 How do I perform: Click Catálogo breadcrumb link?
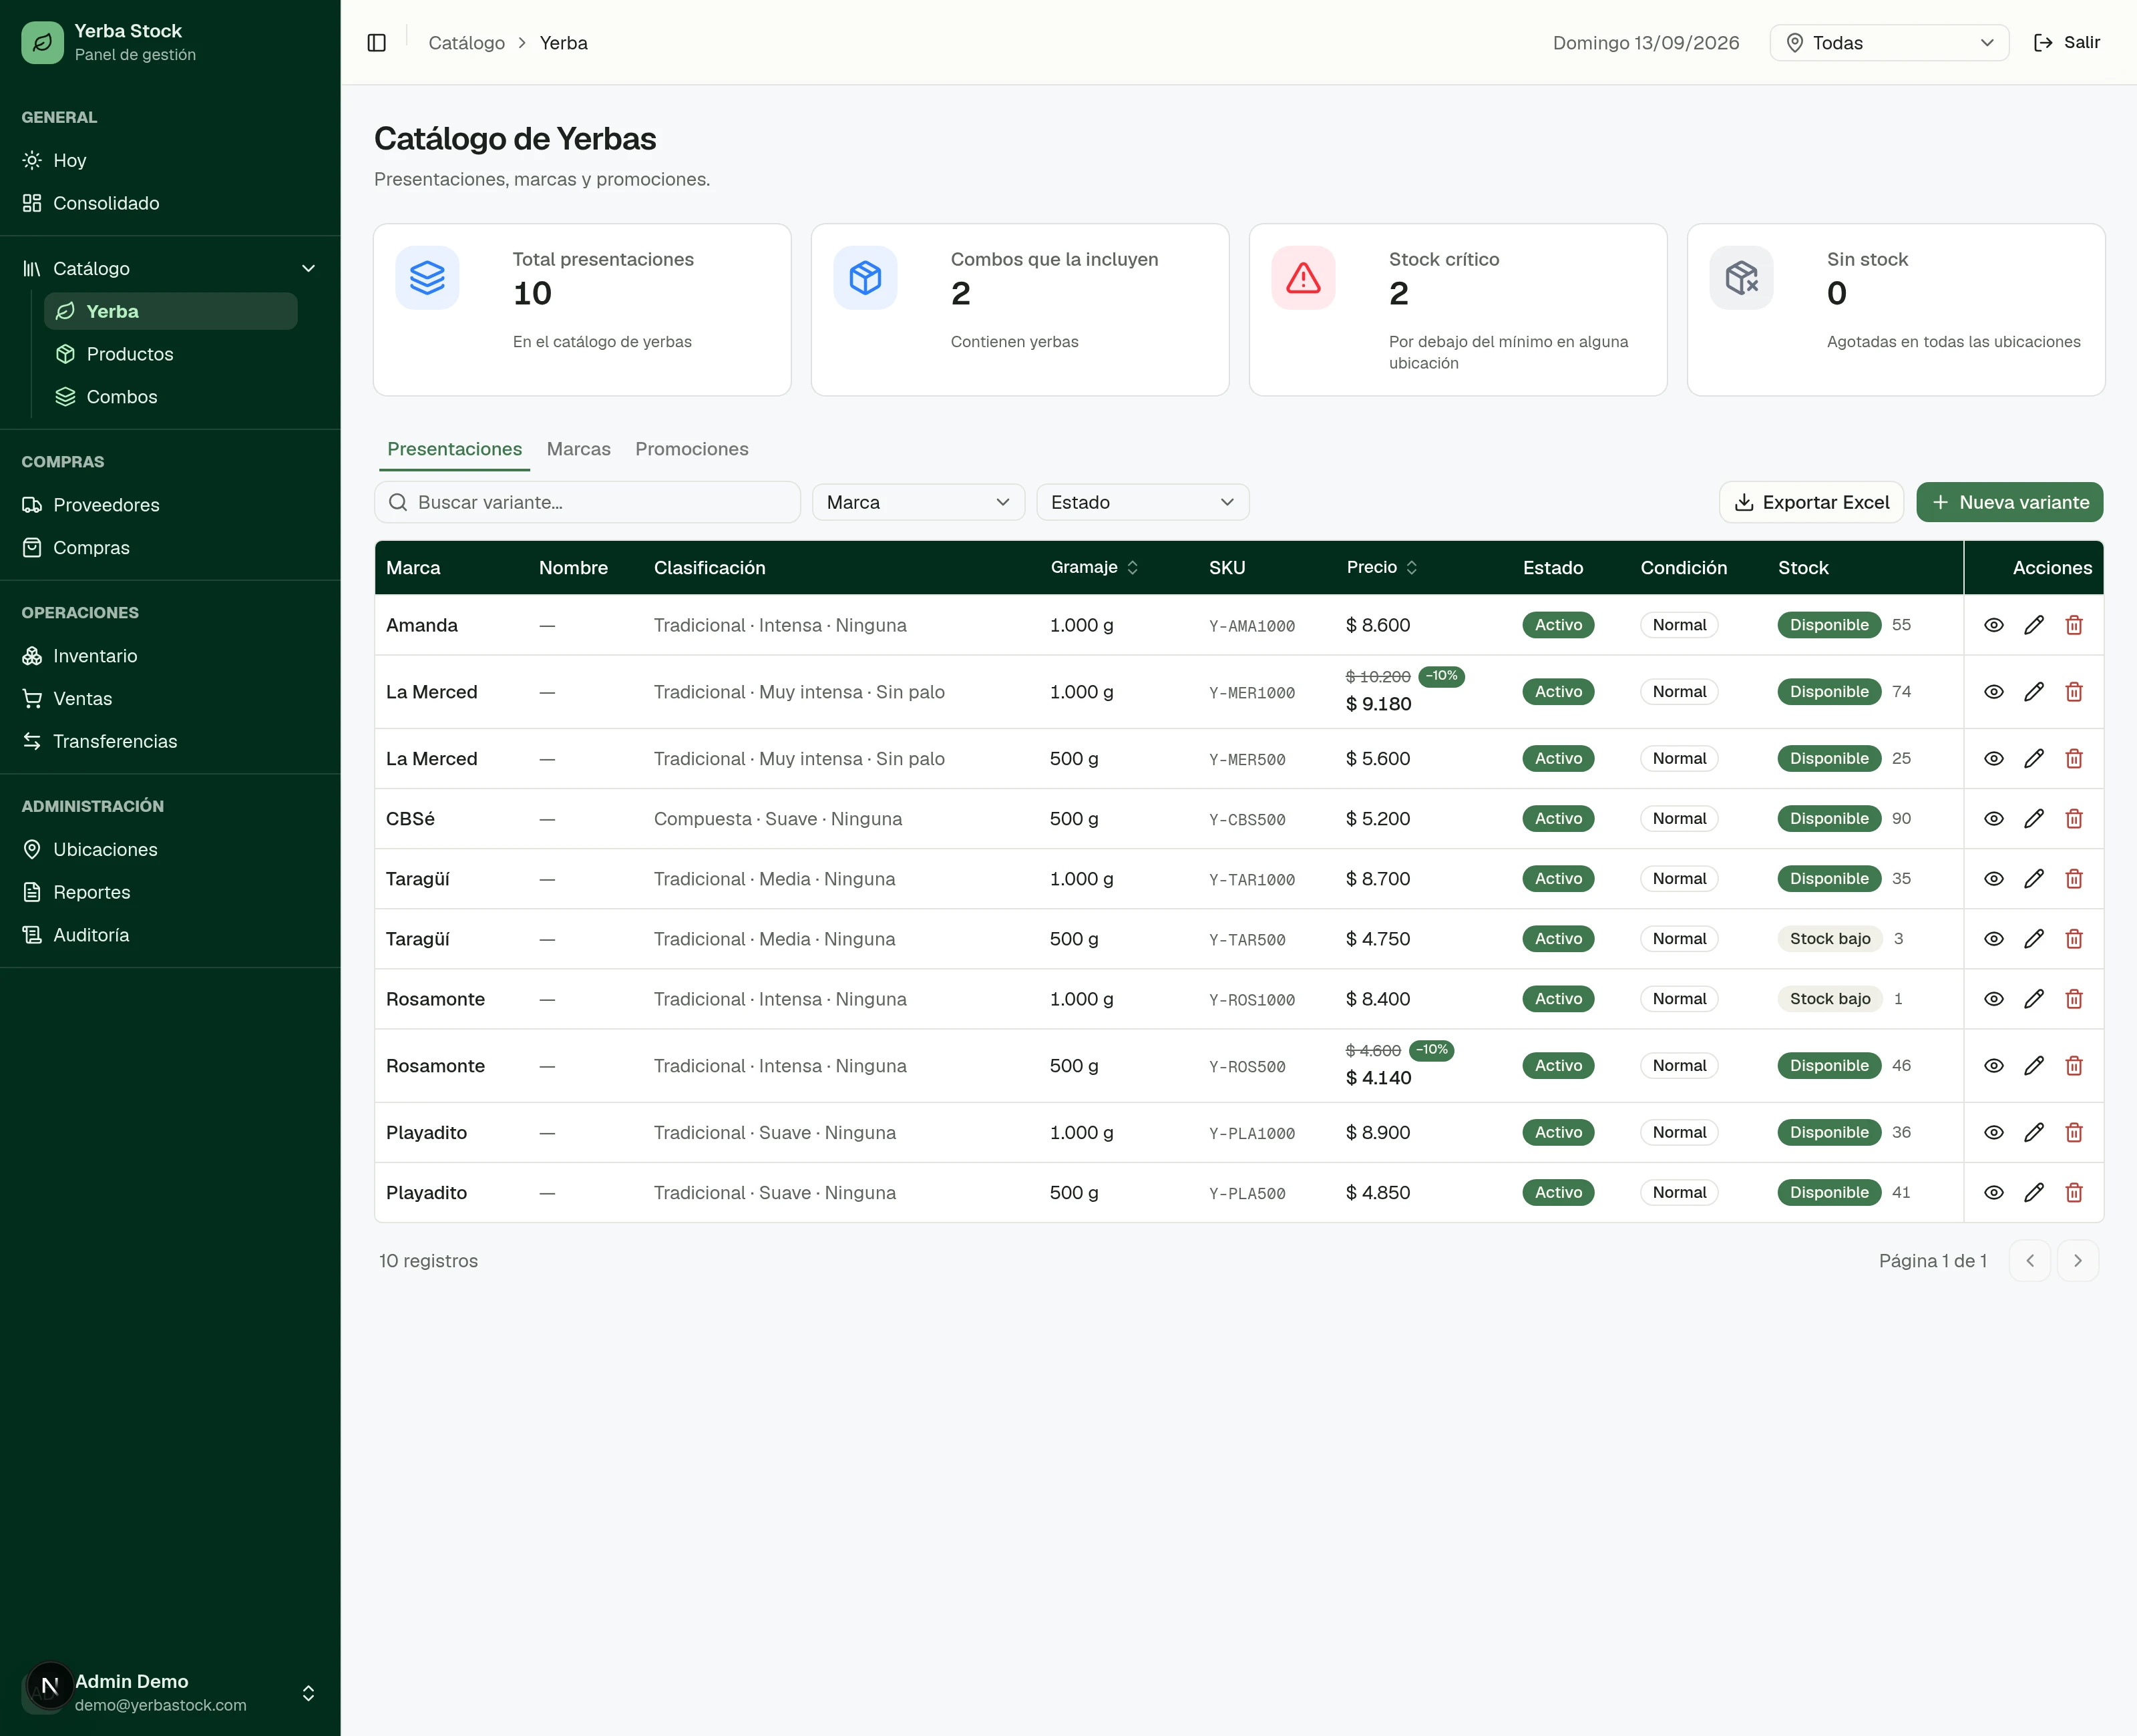(466, 43)
